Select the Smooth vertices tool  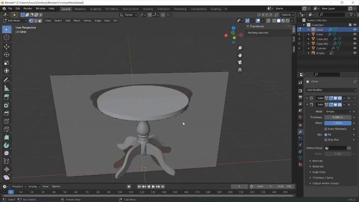pyautogui.click(x=6, y=153)
